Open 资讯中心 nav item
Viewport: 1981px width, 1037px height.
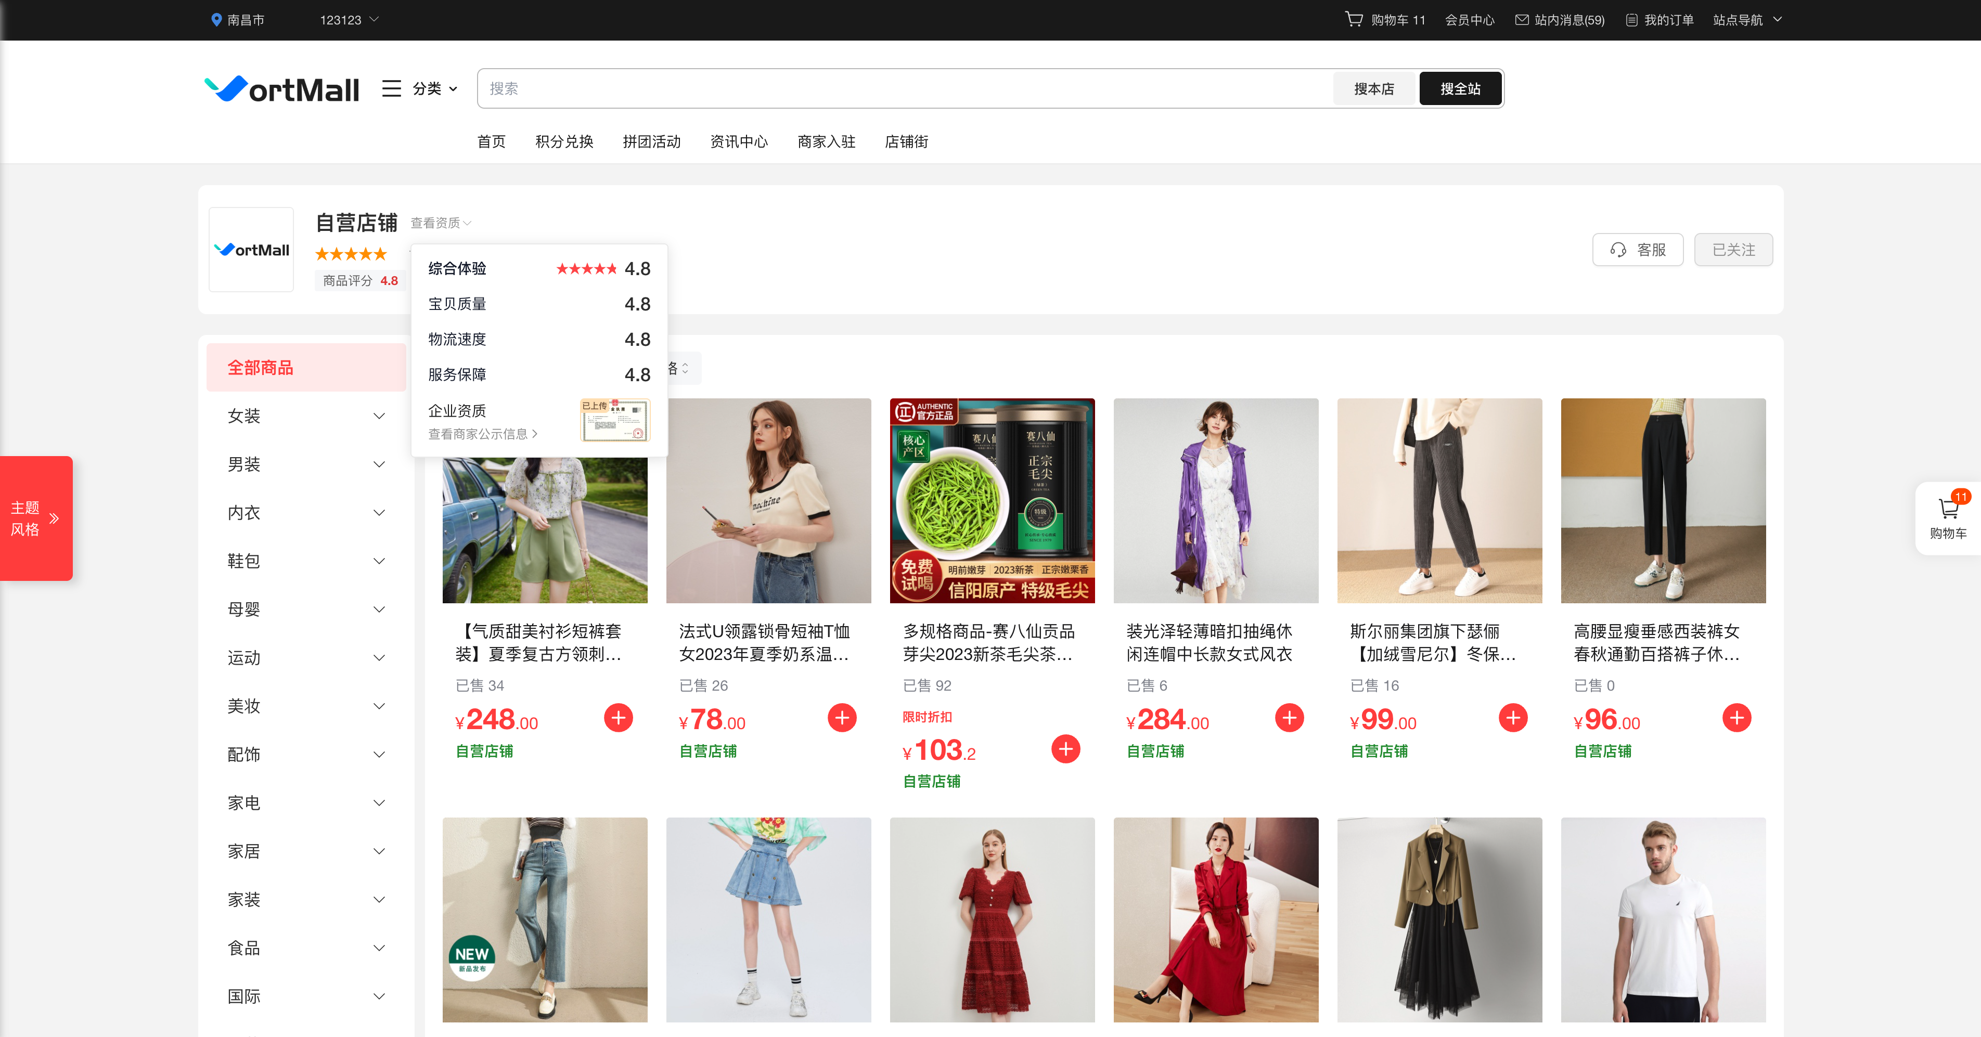(739, 141)
